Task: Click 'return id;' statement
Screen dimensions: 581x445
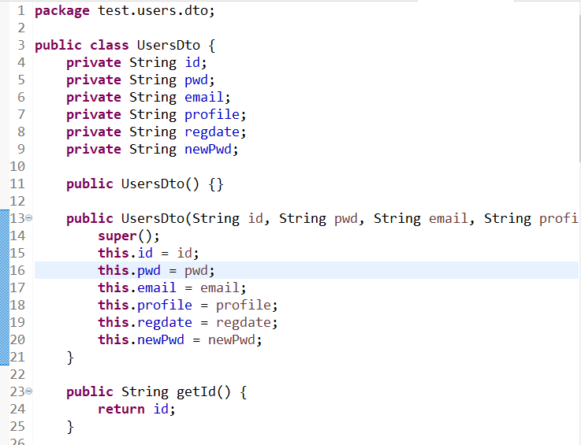Action: click(x=136, y=409)
